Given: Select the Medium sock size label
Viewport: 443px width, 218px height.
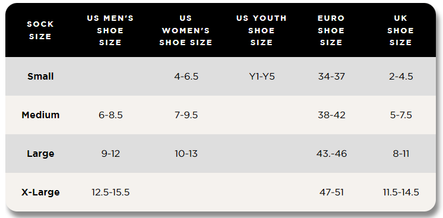Looking at the screenshot, I should [x=40, y=115].
